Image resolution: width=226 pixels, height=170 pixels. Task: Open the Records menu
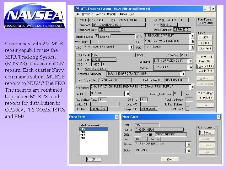pyautogui.click(x=100, y=14)
